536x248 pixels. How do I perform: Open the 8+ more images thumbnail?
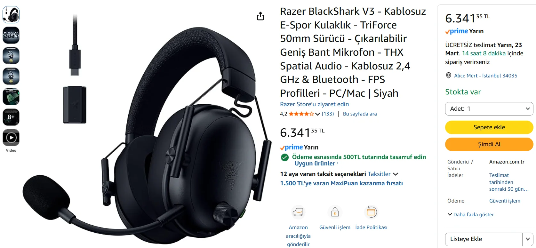tap(11, 117)
